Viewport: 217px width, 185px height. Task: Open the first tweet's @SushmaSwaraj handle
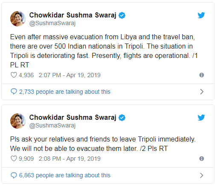click(x=52, y=23)
